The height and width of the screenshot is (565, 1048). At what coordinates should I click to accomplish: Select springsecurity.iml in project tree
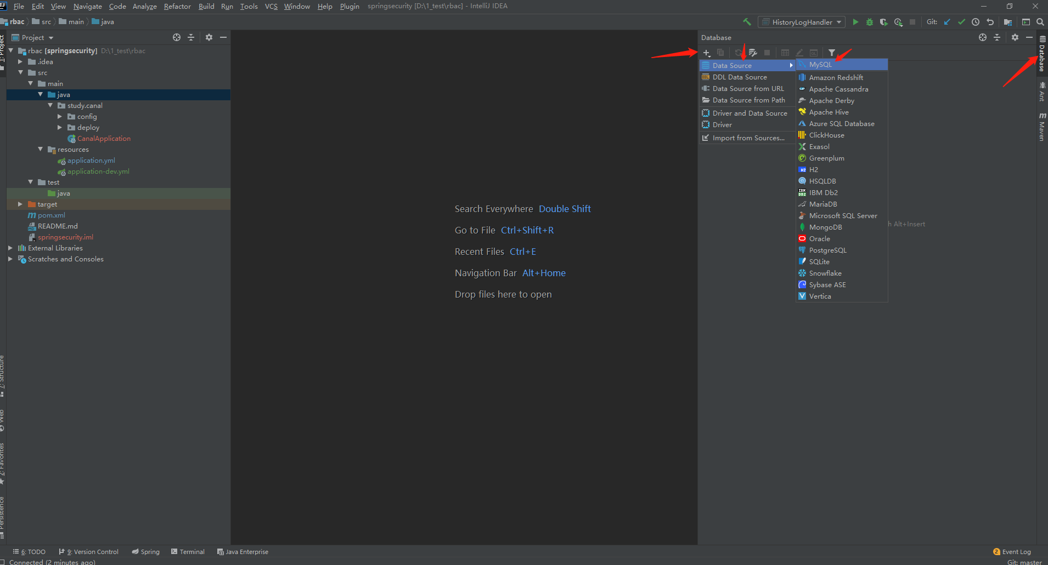(x=65, y=237)
